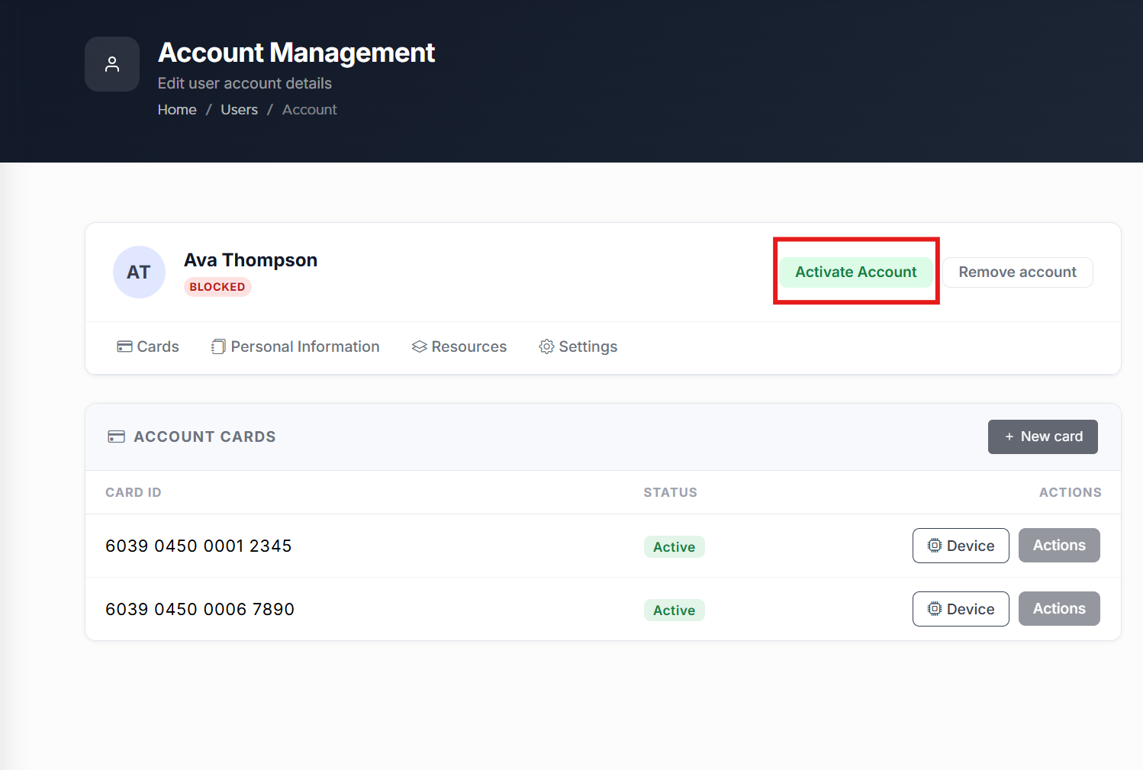Screen dimensions: 1143x770
Task: Click the ACCOUNT CARDS heading
Action: (x=205, y=437)
